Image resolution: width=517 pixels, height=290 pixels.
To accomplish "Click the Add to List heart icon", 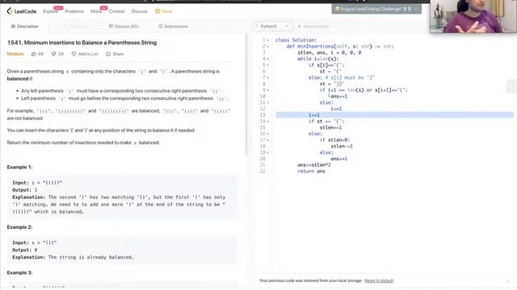I will (x=74, y=54).
